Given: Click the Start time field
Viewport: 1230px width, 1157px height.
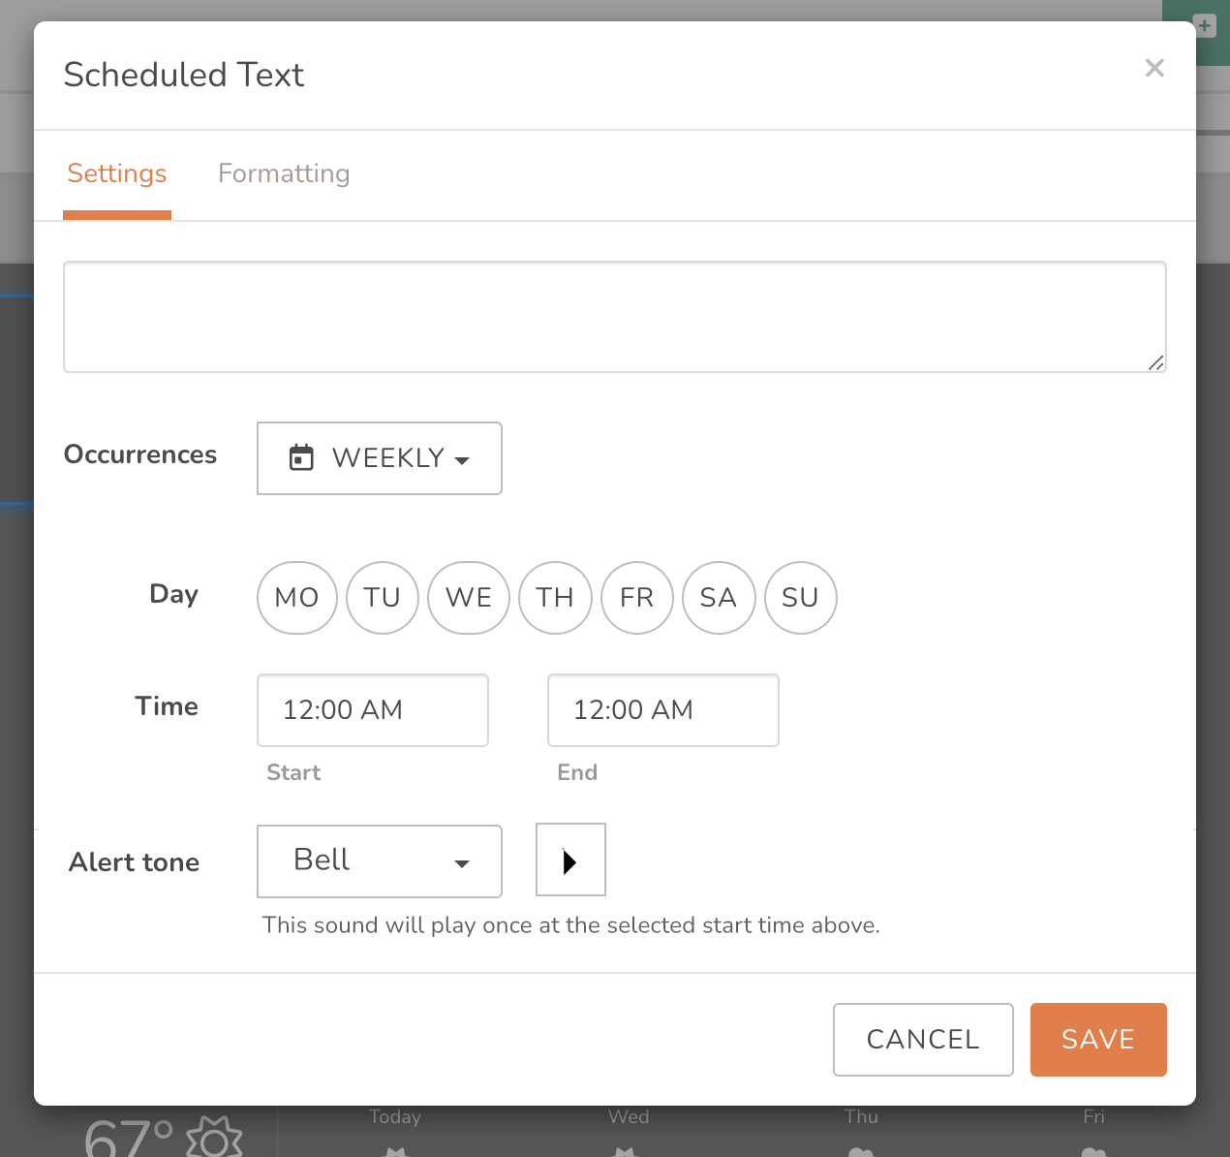Looking at the screenshot, I should click(373, 710).
